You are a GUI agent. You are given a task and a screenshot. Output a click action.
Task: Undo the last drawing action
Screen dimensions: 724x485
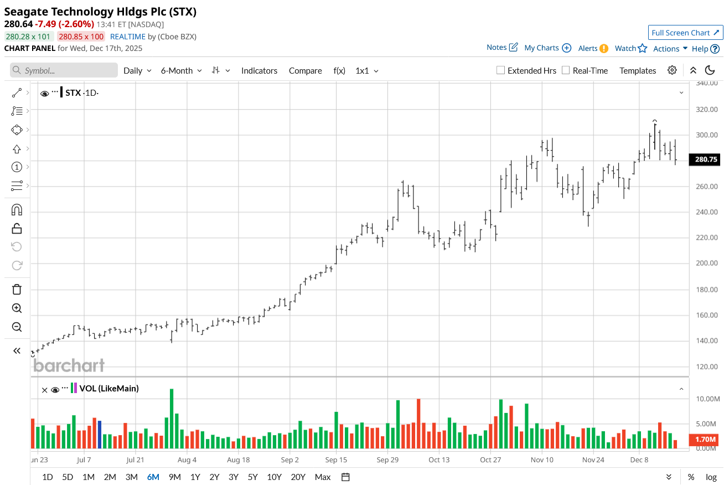[x=17, y=247]
